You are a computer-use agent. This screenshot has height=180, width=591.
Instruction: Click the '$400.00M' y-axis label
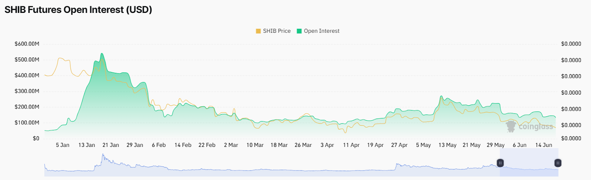(x=27, y=75)
